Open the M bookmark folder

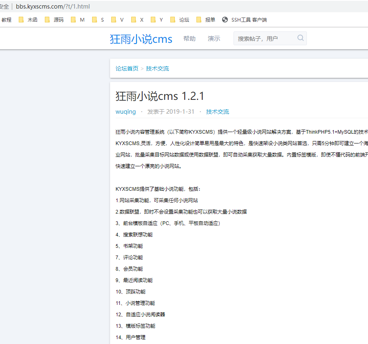pyautogui.click(x=78, y=20)
